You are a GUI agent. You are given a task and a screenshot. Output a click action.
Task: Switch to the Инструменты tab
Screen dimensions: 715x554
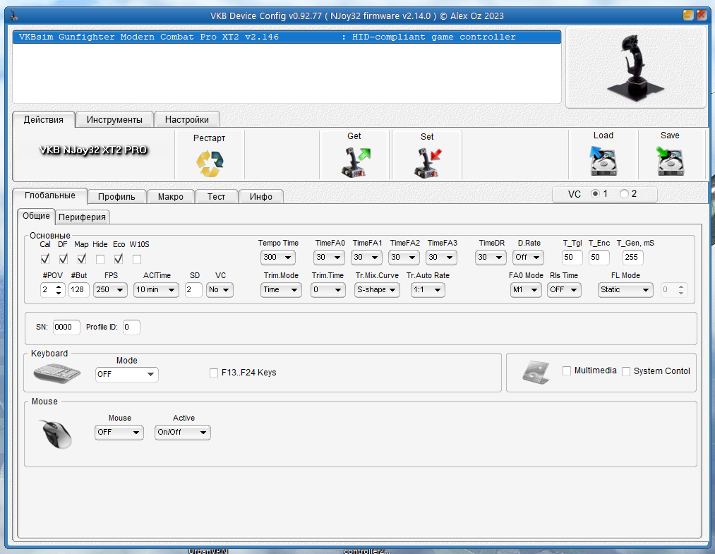pos(114,119)
